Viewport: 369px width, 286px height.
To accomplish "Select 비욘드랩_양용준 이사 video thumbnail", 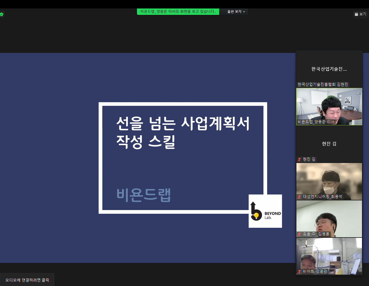I will pos(329,107).
